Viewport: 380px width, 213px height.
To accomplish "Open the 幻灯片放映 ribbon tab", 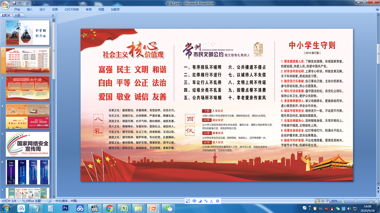I will (72, 9).
